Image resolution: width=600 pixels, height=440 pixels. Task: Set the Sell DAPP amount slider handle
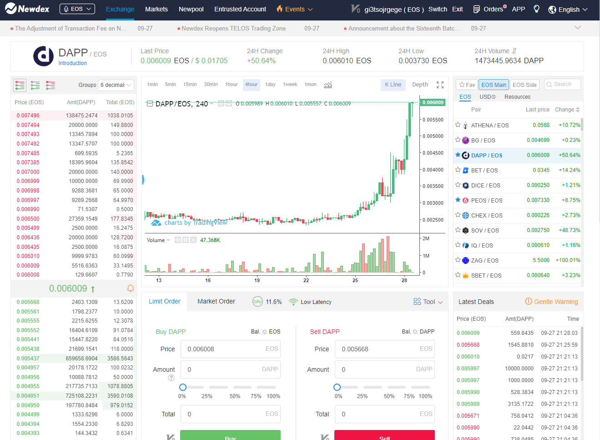pos(337,387)
